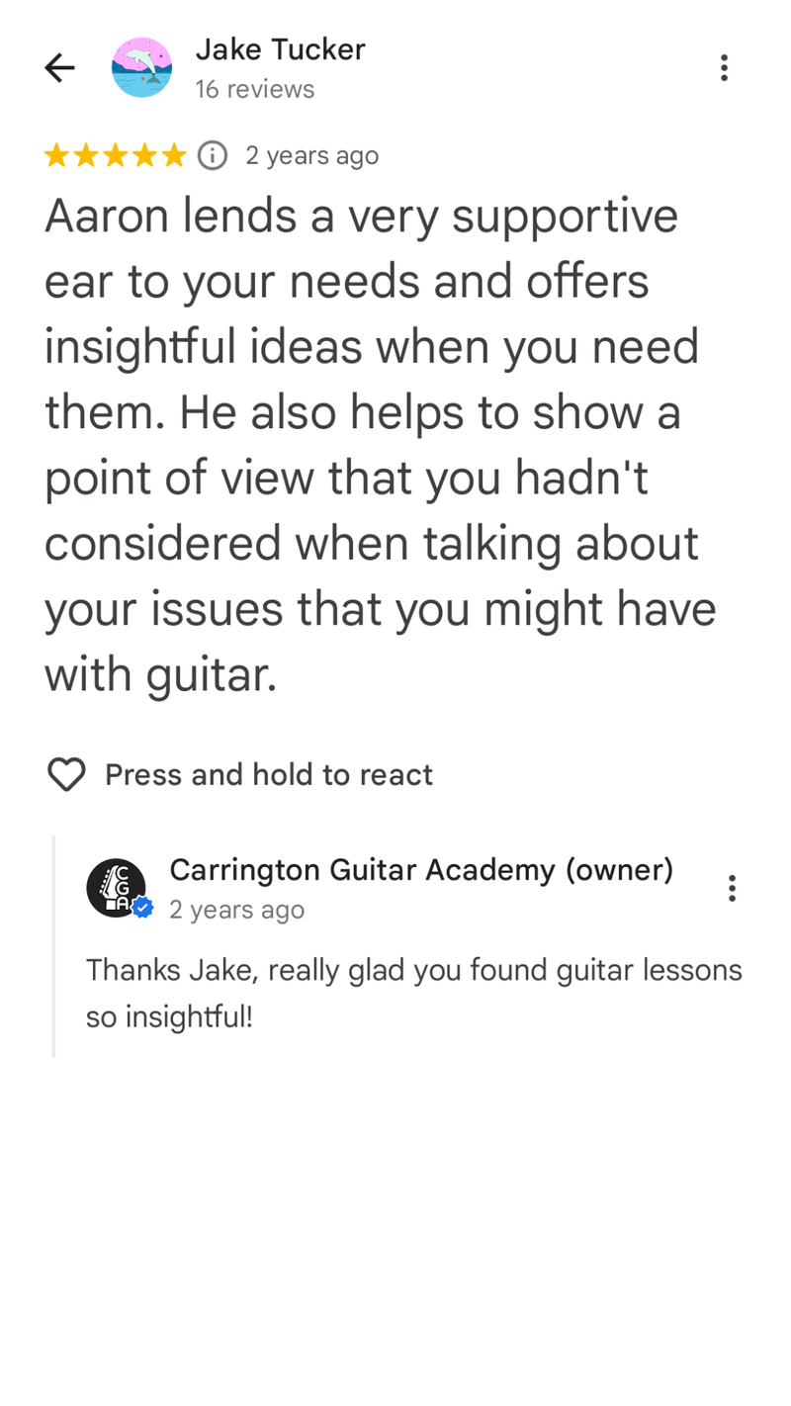Select the owner reply section
The width and height of the screenshot is (791, 1406).
415,939
